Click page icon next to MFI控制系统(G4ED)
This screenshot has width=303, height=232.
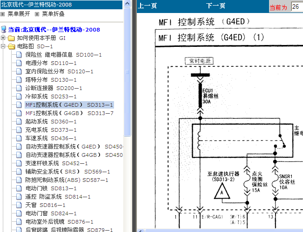point(19,105)
